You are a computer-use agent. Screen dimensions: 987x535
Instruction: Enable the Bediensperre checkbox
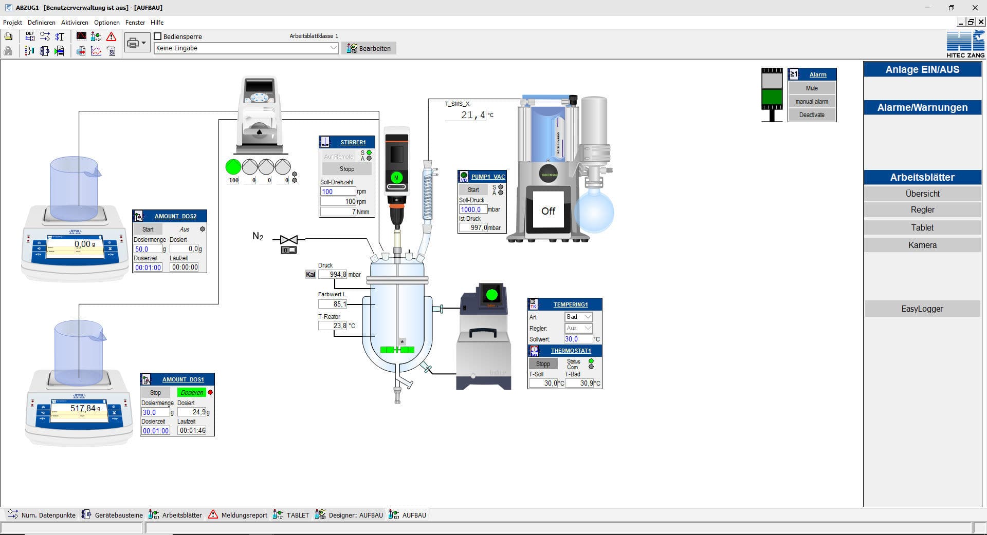pyautogui.click(x=158, y=36)
